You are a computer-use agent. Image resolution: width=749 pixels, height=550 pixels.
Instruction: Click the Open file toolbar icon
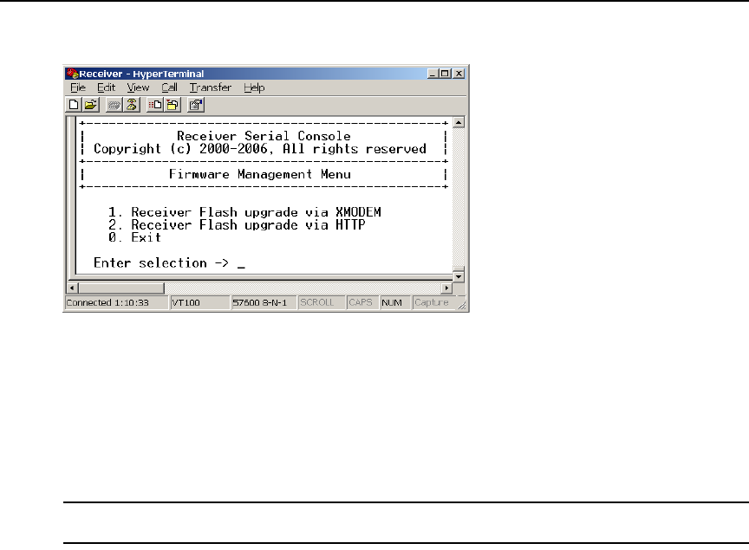coord(91,105)
